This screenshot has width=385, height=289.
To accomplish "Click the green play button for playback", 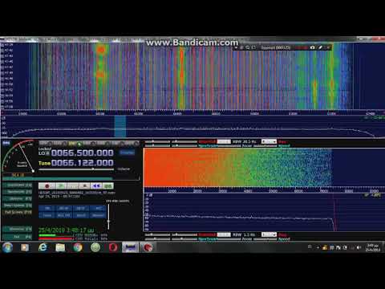I will pos(61,185).
